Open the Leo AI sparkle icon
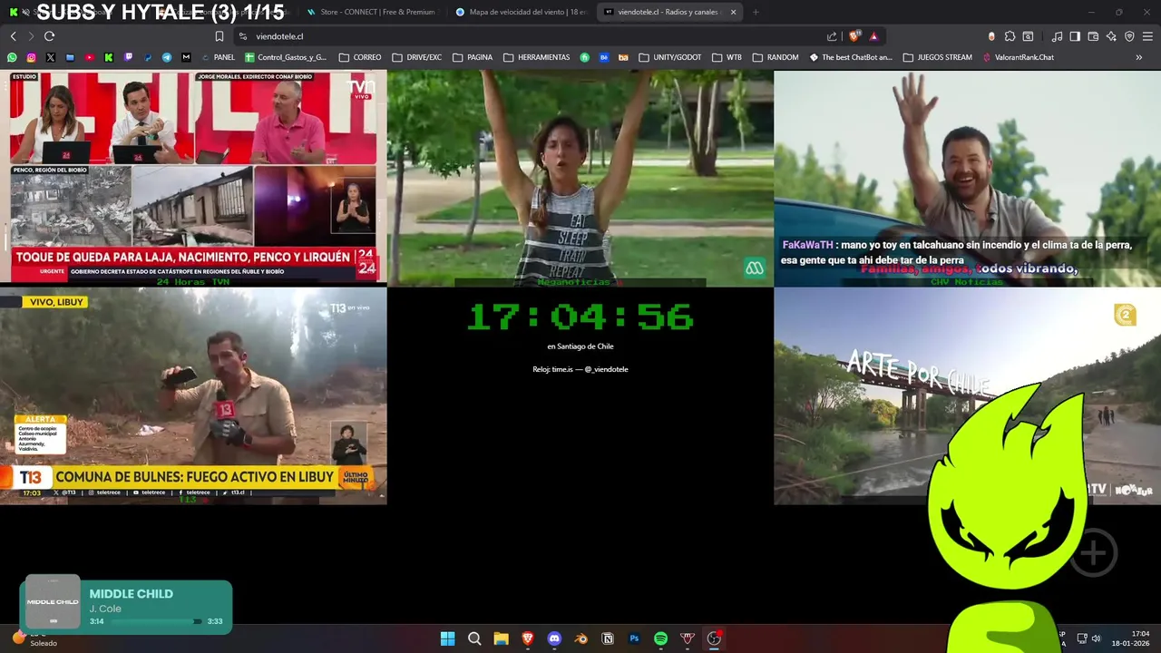The width and height of the screenshot is (1161, 653). click(x=1111, y=36)
